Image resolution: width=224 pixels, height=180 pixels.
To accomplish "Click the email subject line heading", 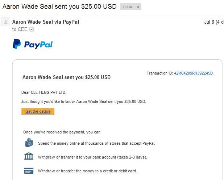I will point(59,7).
